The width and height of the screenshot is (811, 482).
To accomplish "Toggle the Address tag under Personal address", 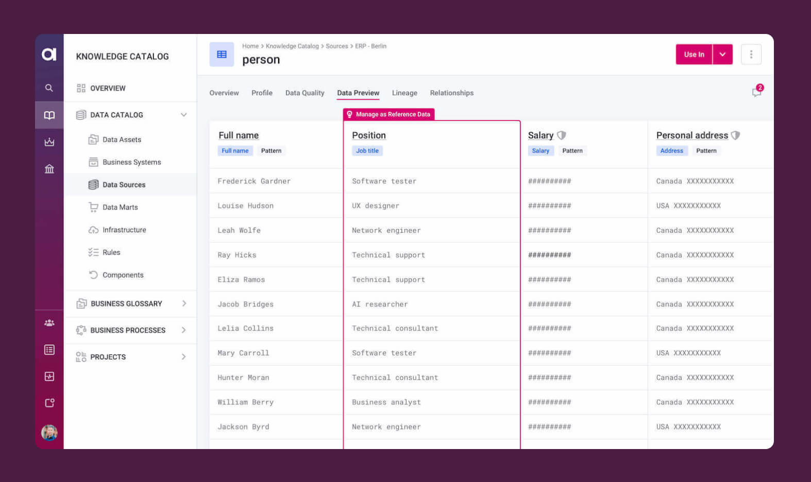I will point(671,151).
